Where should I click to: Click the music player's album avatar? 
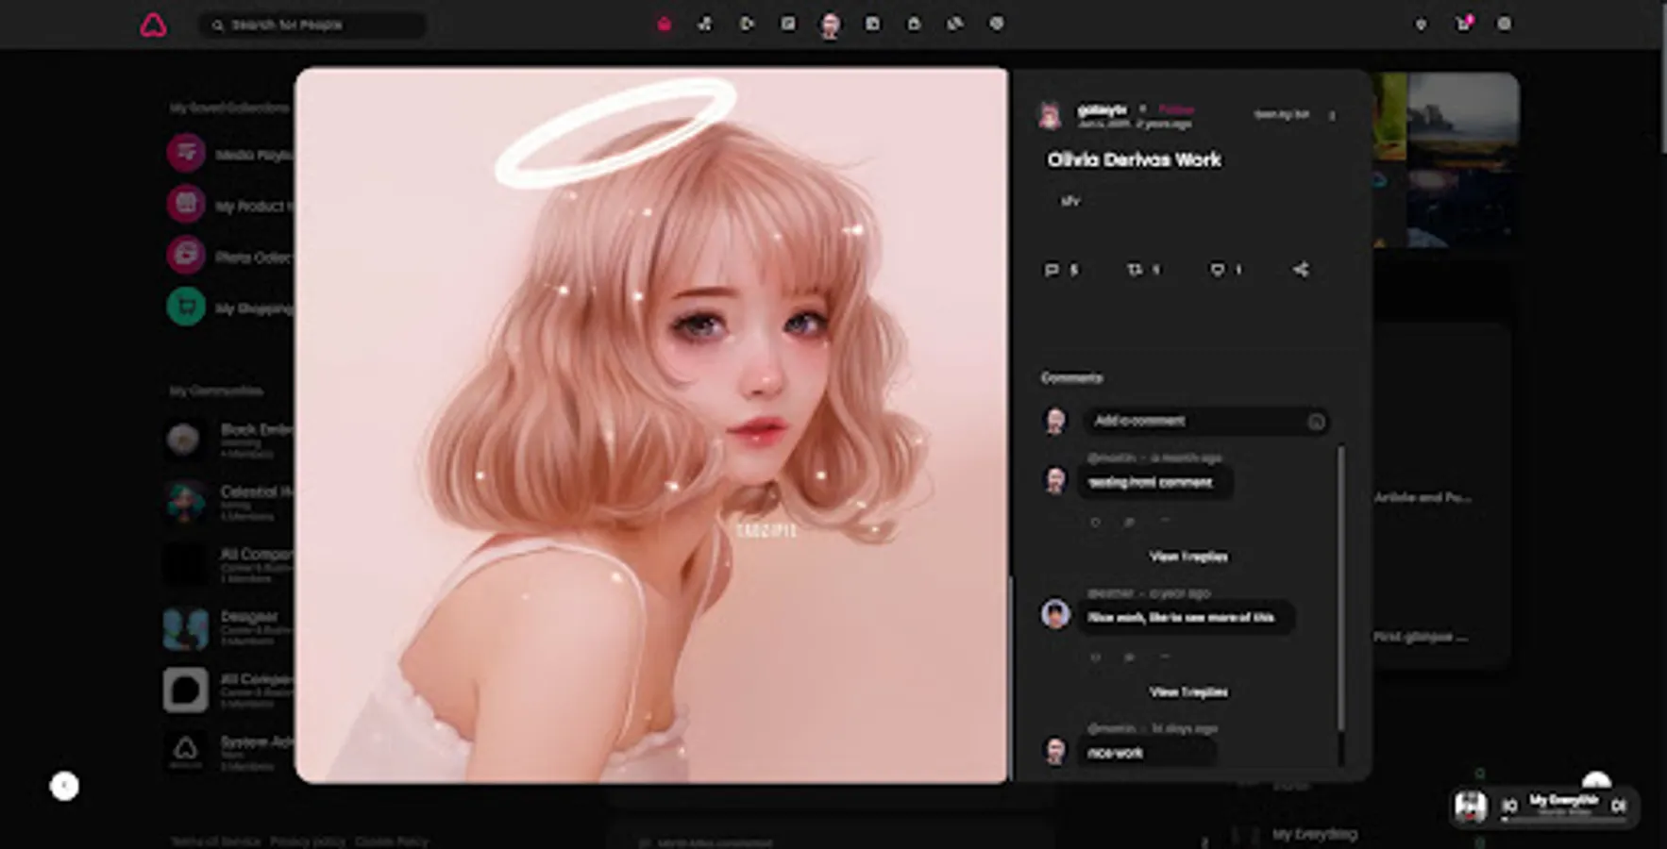[x=1471, y=807]
